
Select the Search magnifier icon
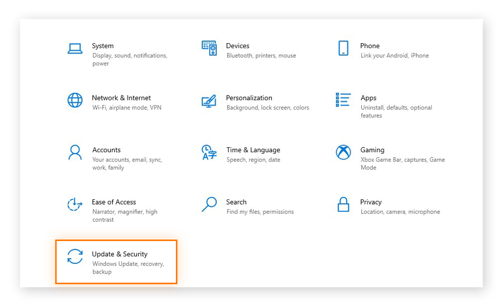coord(209,204)
